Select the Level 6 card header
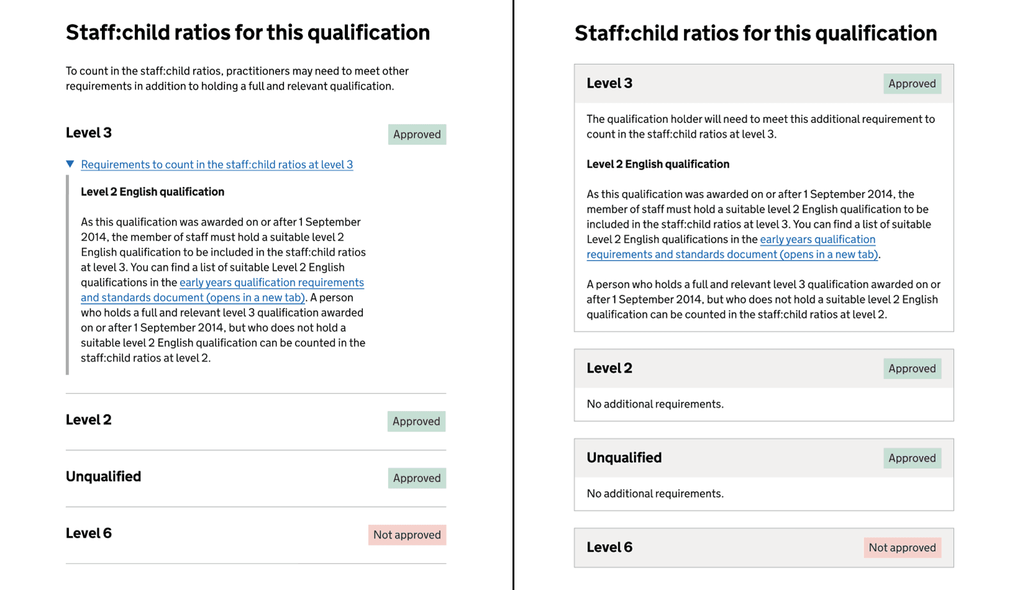The height and width of the screenshot is (590, 1025). click(x=609, y=547)
